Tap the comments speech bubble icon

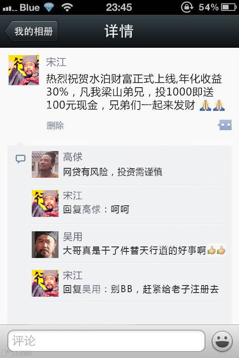(20, 159)
